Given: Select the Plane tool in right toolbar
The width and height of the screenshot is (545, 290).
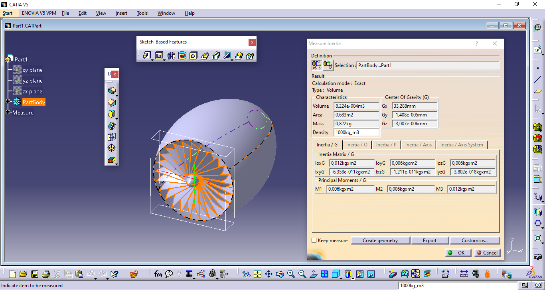Looking at the screenshot, I should coord(537,91).
